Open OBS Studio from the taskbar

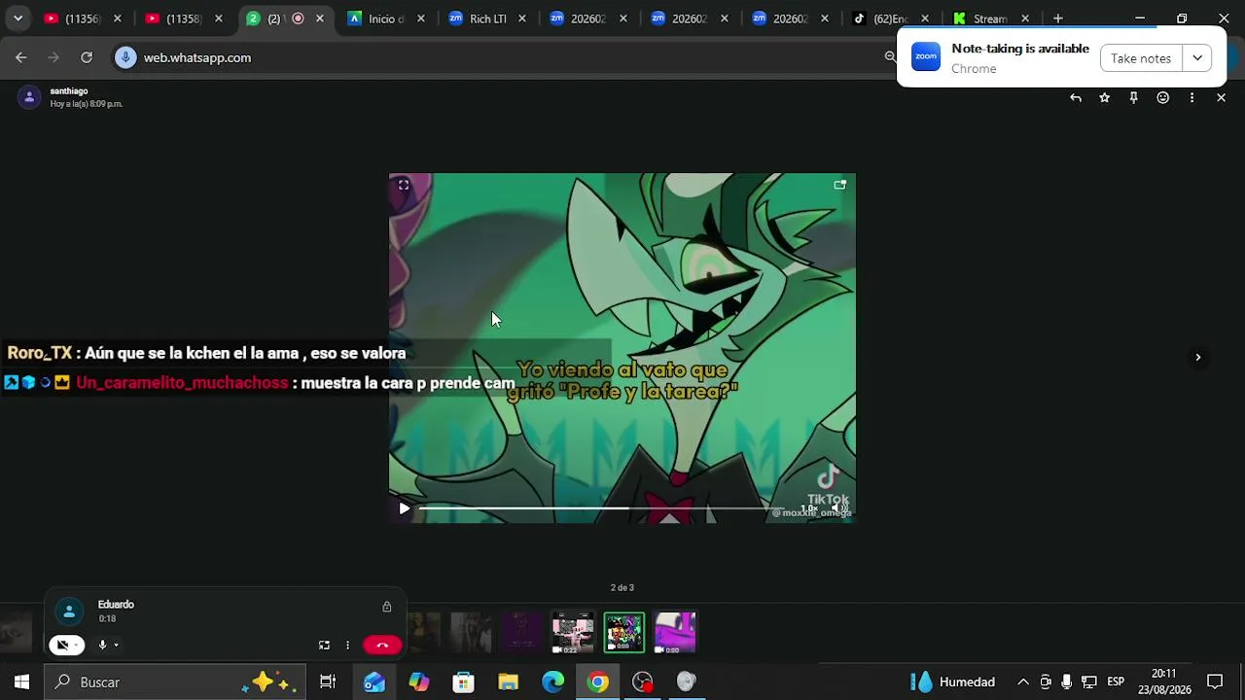(x=643, y=682)
